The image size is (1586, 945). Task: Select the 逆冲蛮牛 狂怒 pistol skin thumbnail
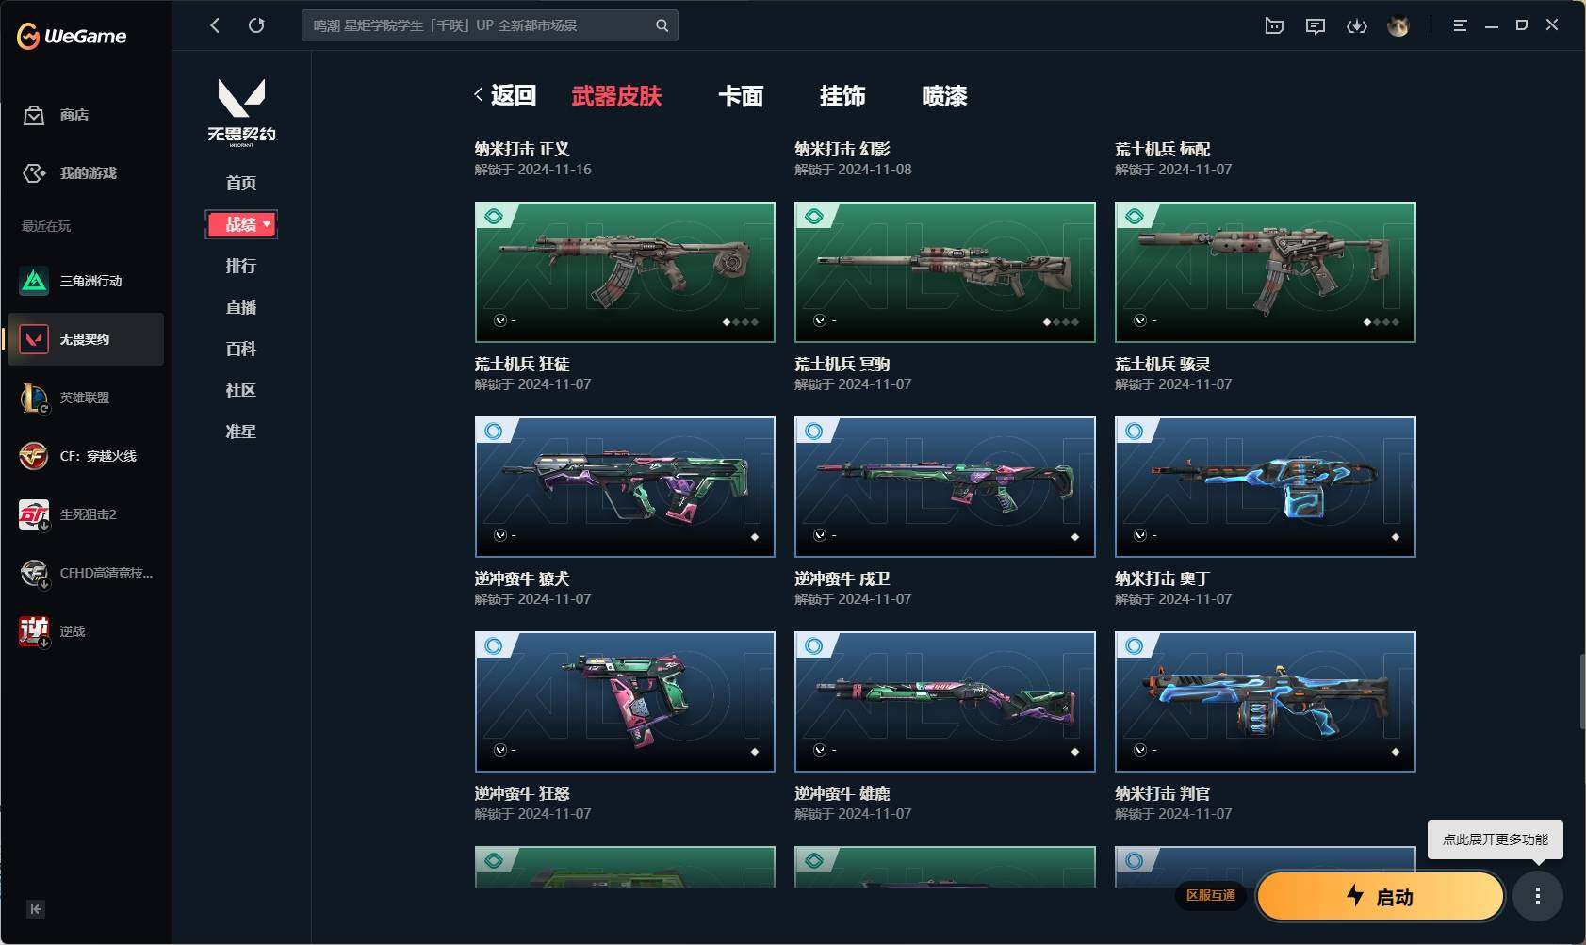pyautogui.click(x=625, y=702)
